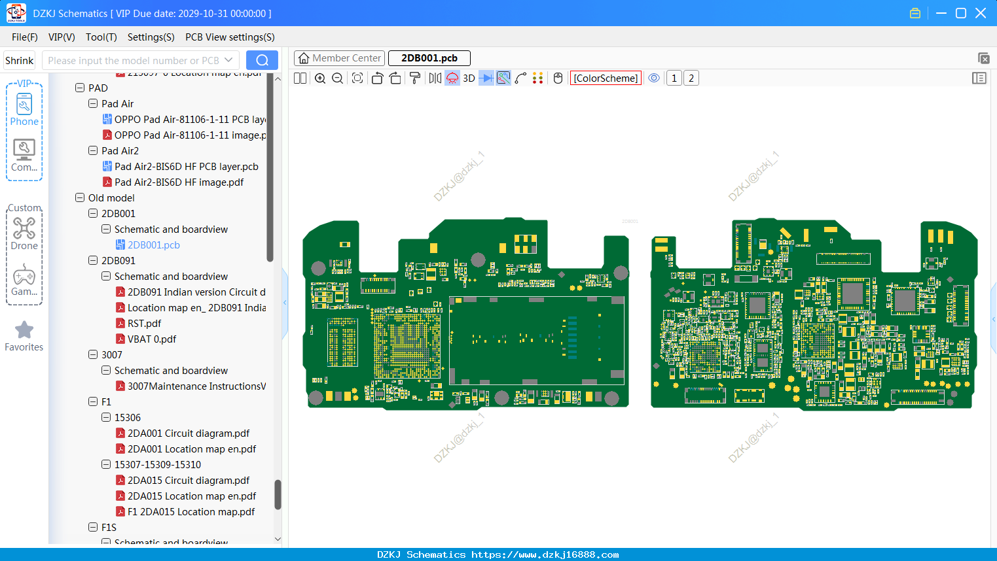997x561 pixels.
Task: Select the curved trace tool
Action: coord(521,78)
